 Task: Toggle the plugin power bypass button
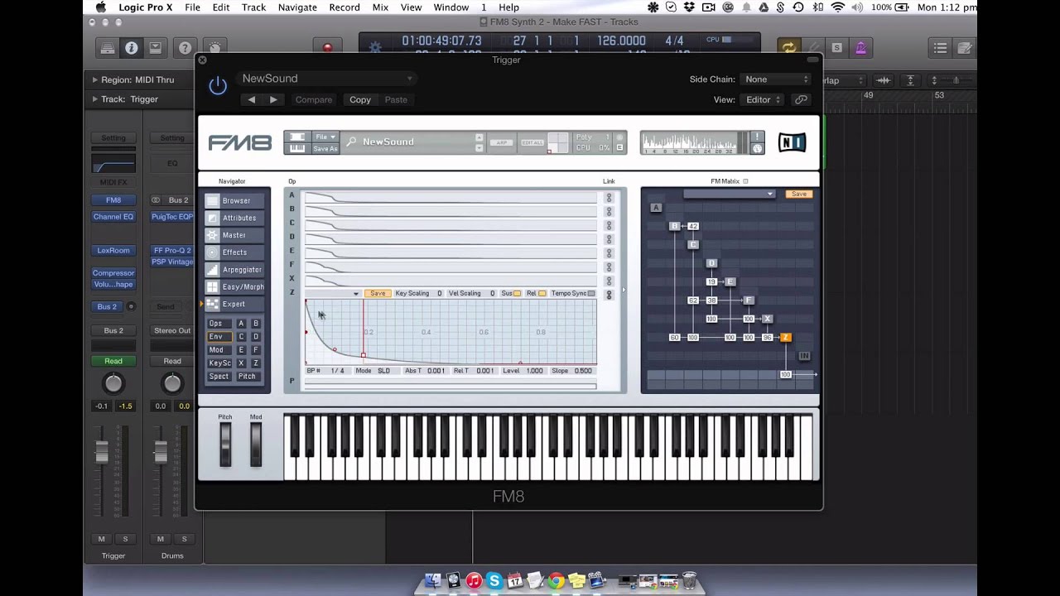[218, 85]
